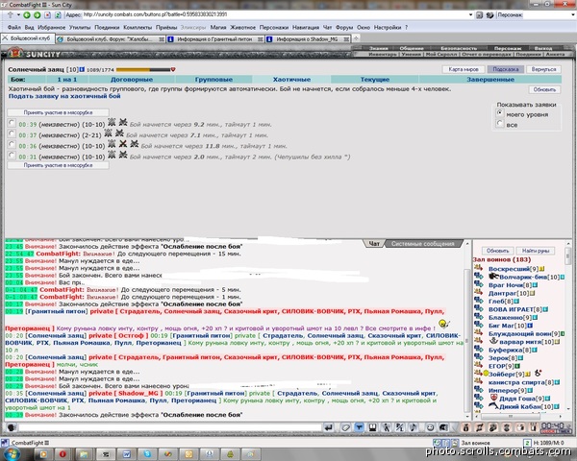Click the crossed swords icon in chat toolbar
The height and width of the screenshot is (461, 577).
400,427
